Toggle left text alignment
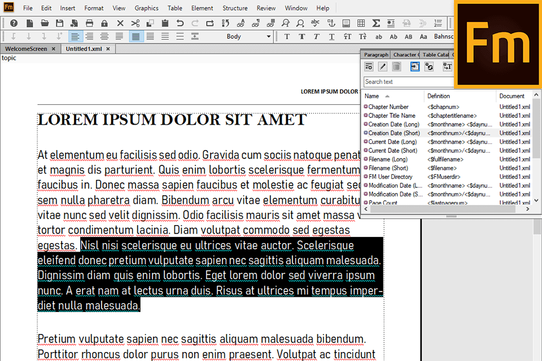 [x=75, y=37]
